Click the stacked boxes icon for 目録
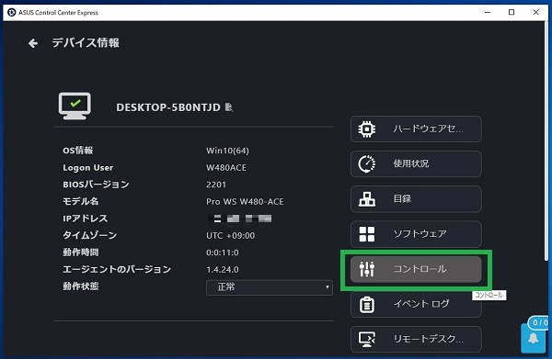This screenshot has height=359, width=552. tap(366, 199)
